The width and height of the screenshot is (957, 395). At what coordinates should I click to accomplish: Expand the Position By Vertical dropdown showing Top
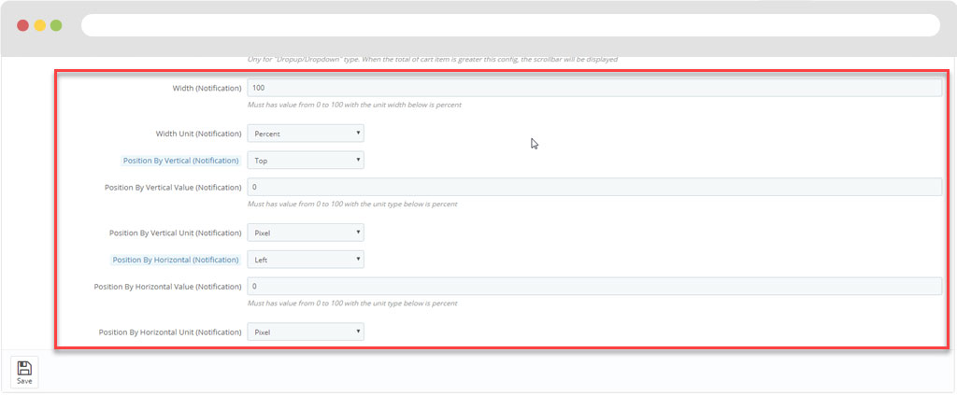coord(306,161)
